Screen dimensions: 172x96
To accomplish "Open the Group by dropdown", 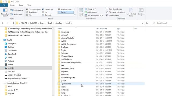I will point(90,9).
